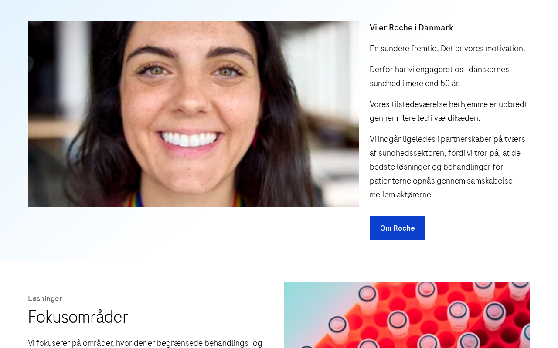The height and width of the screenshot is (348, 558).
Task: Click the 'En sundere fremtid' sentence
Action: (x=447, y=49)
